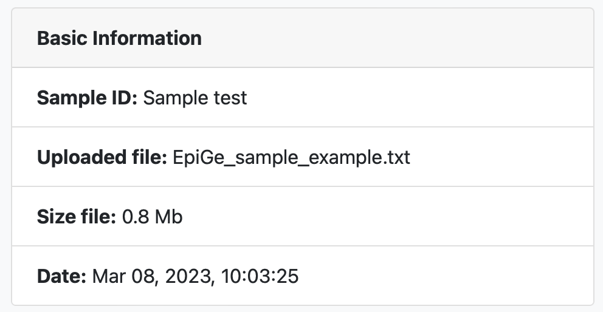Image resolution: width=603 pixels, height=312 pixels.
Task: Click the bold word "Uploaded"
Action: pyautogui.click(x=81, y=157)
